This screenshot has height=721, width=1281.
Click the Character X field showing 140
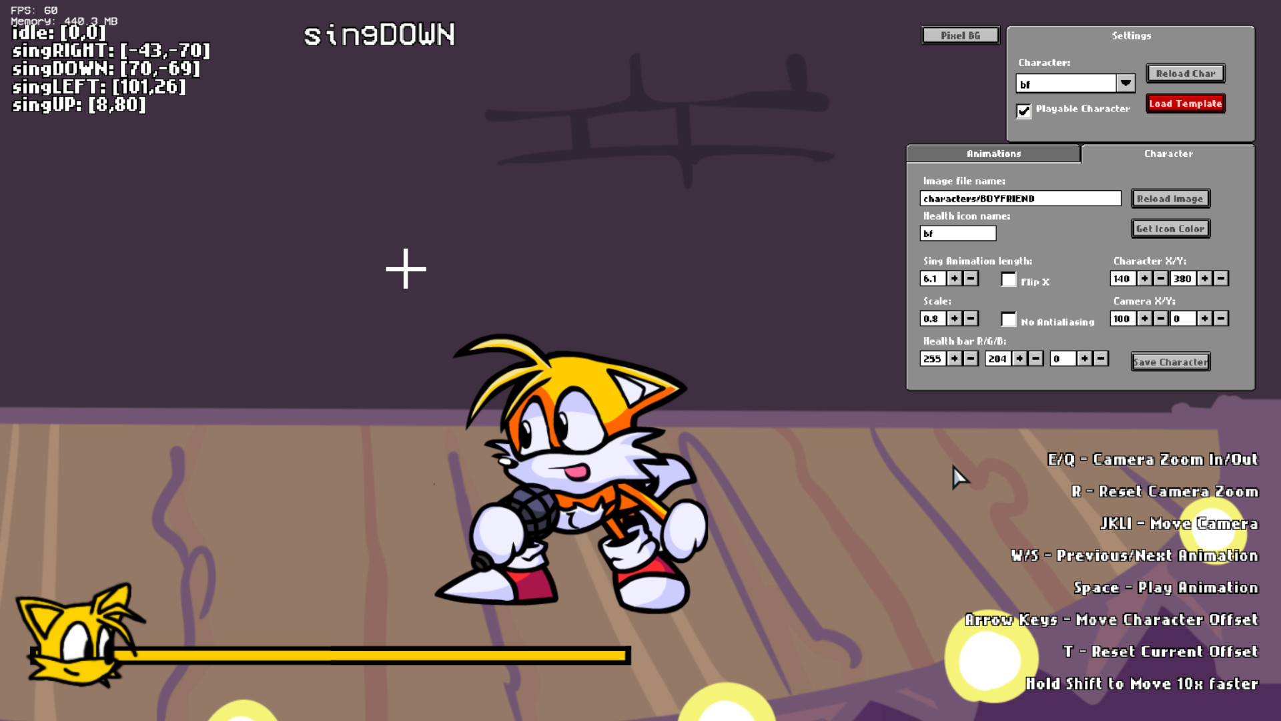click(x=1123, y=278)
